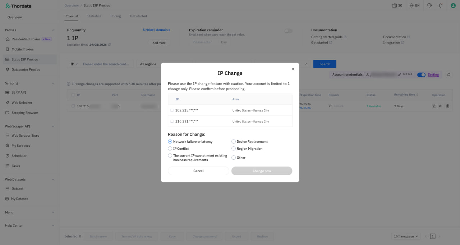Screen dimensions: 460x245
Task: Open the wallet balance icon showing $0
Action: pyautogui.click(x=397, y=5)
